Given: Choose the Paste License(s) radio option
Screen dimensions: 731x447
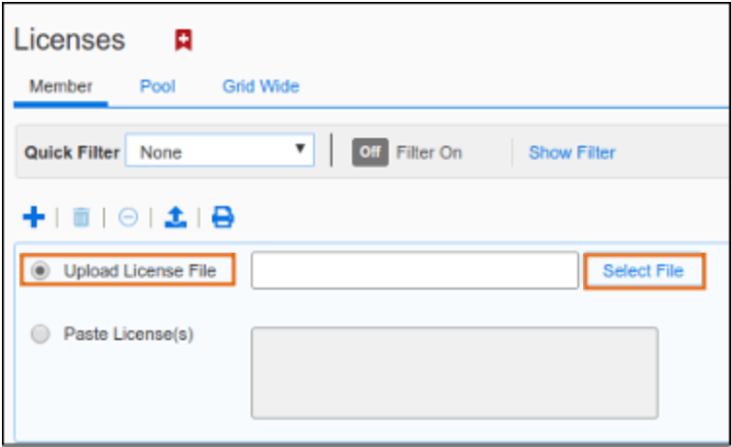Looking at the screenshot, I should pos(40,333).
